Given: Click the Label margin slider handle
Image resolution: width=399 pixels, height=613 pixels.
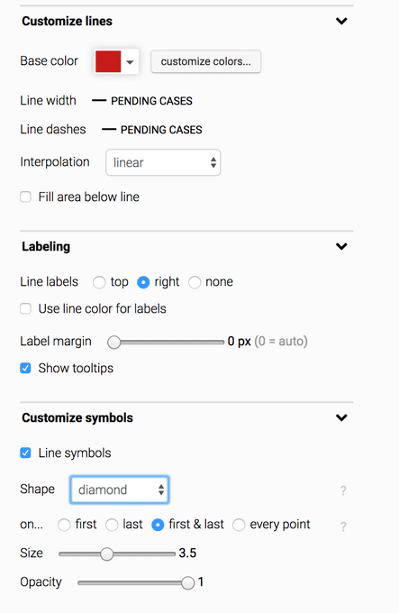Looking at the screenshot, I should pos(114,342).
